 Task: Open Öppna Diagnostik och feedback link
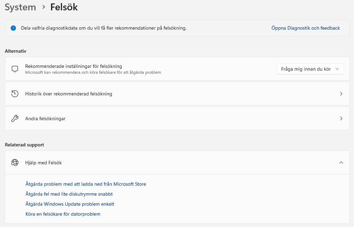point(305,28)
